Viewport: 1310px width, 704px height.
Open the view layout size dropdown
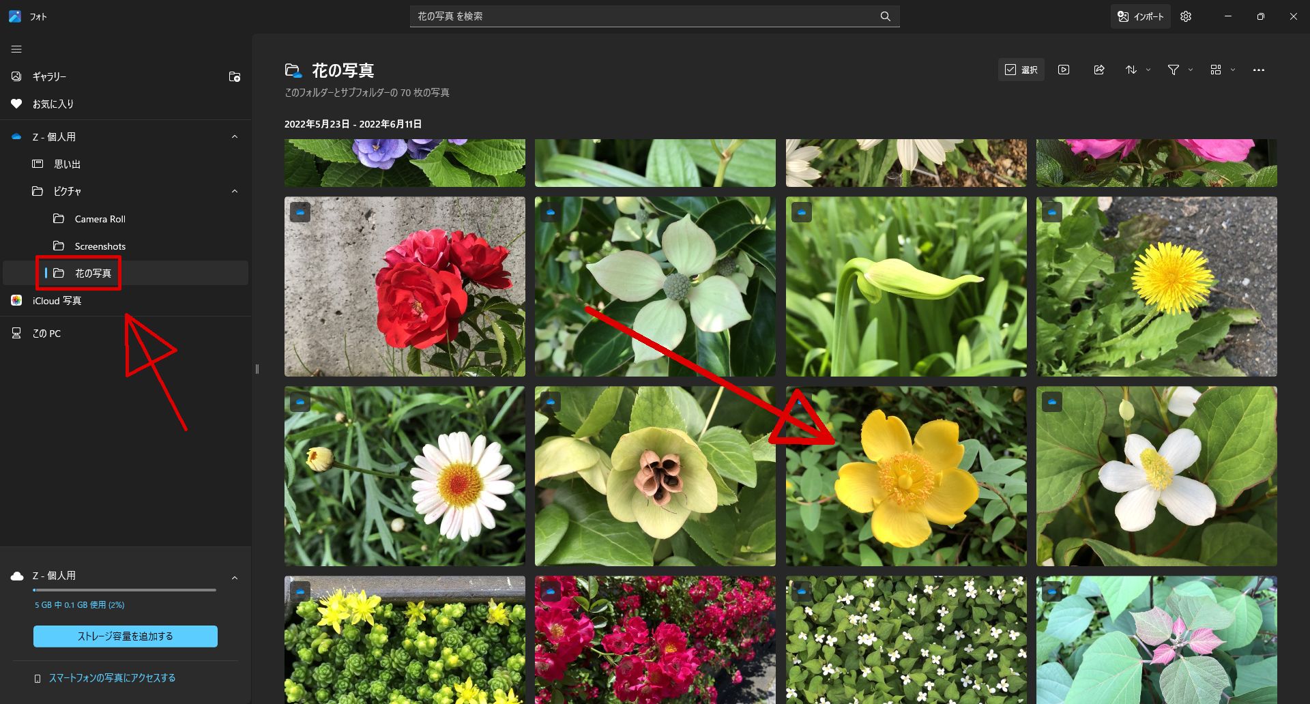tap(1222, 70)
